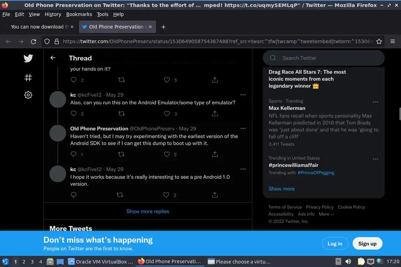Share kc's pre Android 1.0 tweet

pos(215,195)
